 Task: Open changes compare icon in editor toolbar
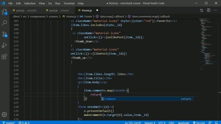[x=202, y=10]
